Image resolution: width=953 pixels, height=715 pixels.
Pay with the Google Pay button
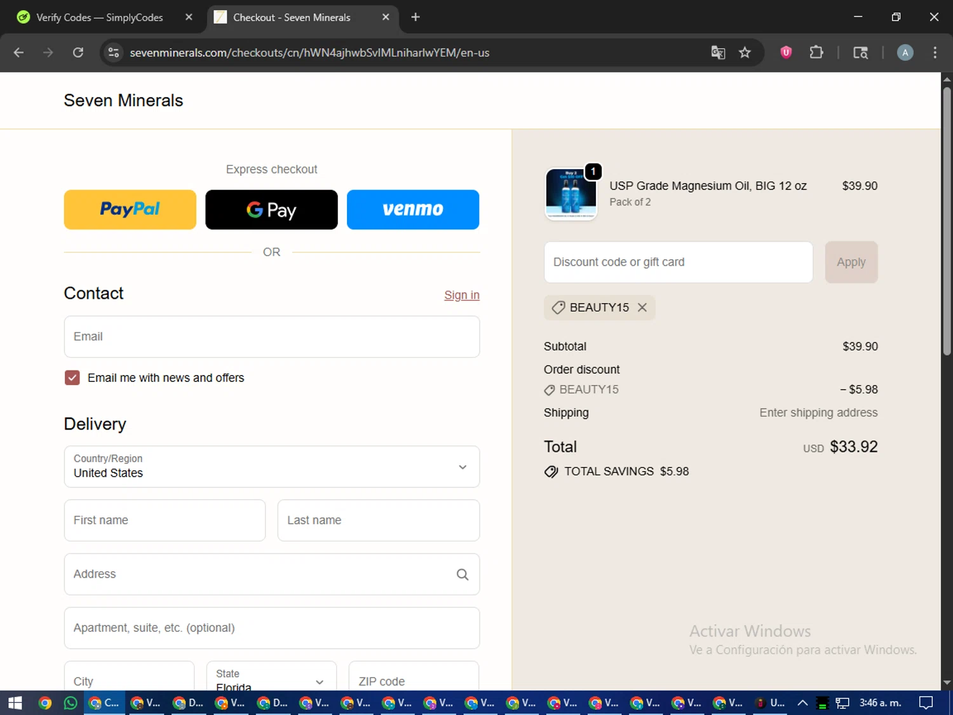point(271,209)
